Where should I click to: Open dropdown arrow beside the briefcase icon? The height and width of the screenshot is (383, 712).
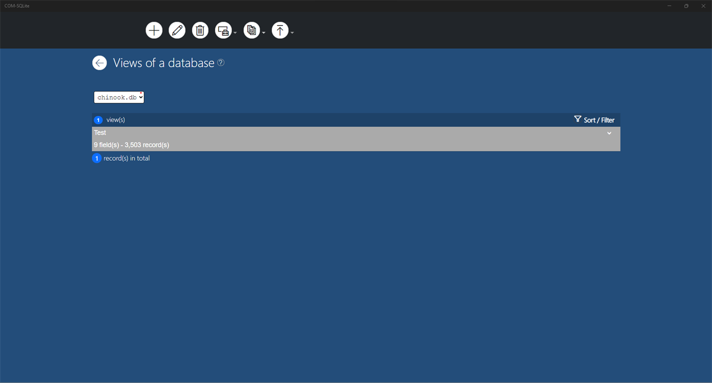[x=235, y=33]
